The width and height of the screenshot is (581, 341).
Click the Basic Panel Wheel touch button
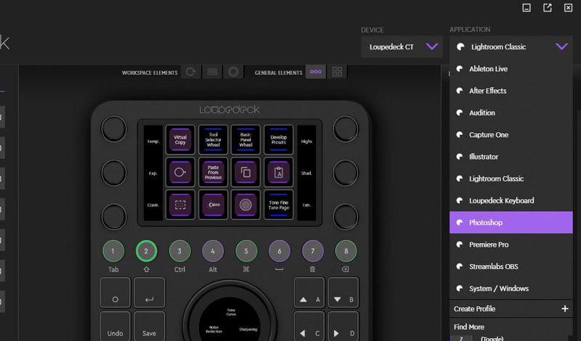[245, 139]
